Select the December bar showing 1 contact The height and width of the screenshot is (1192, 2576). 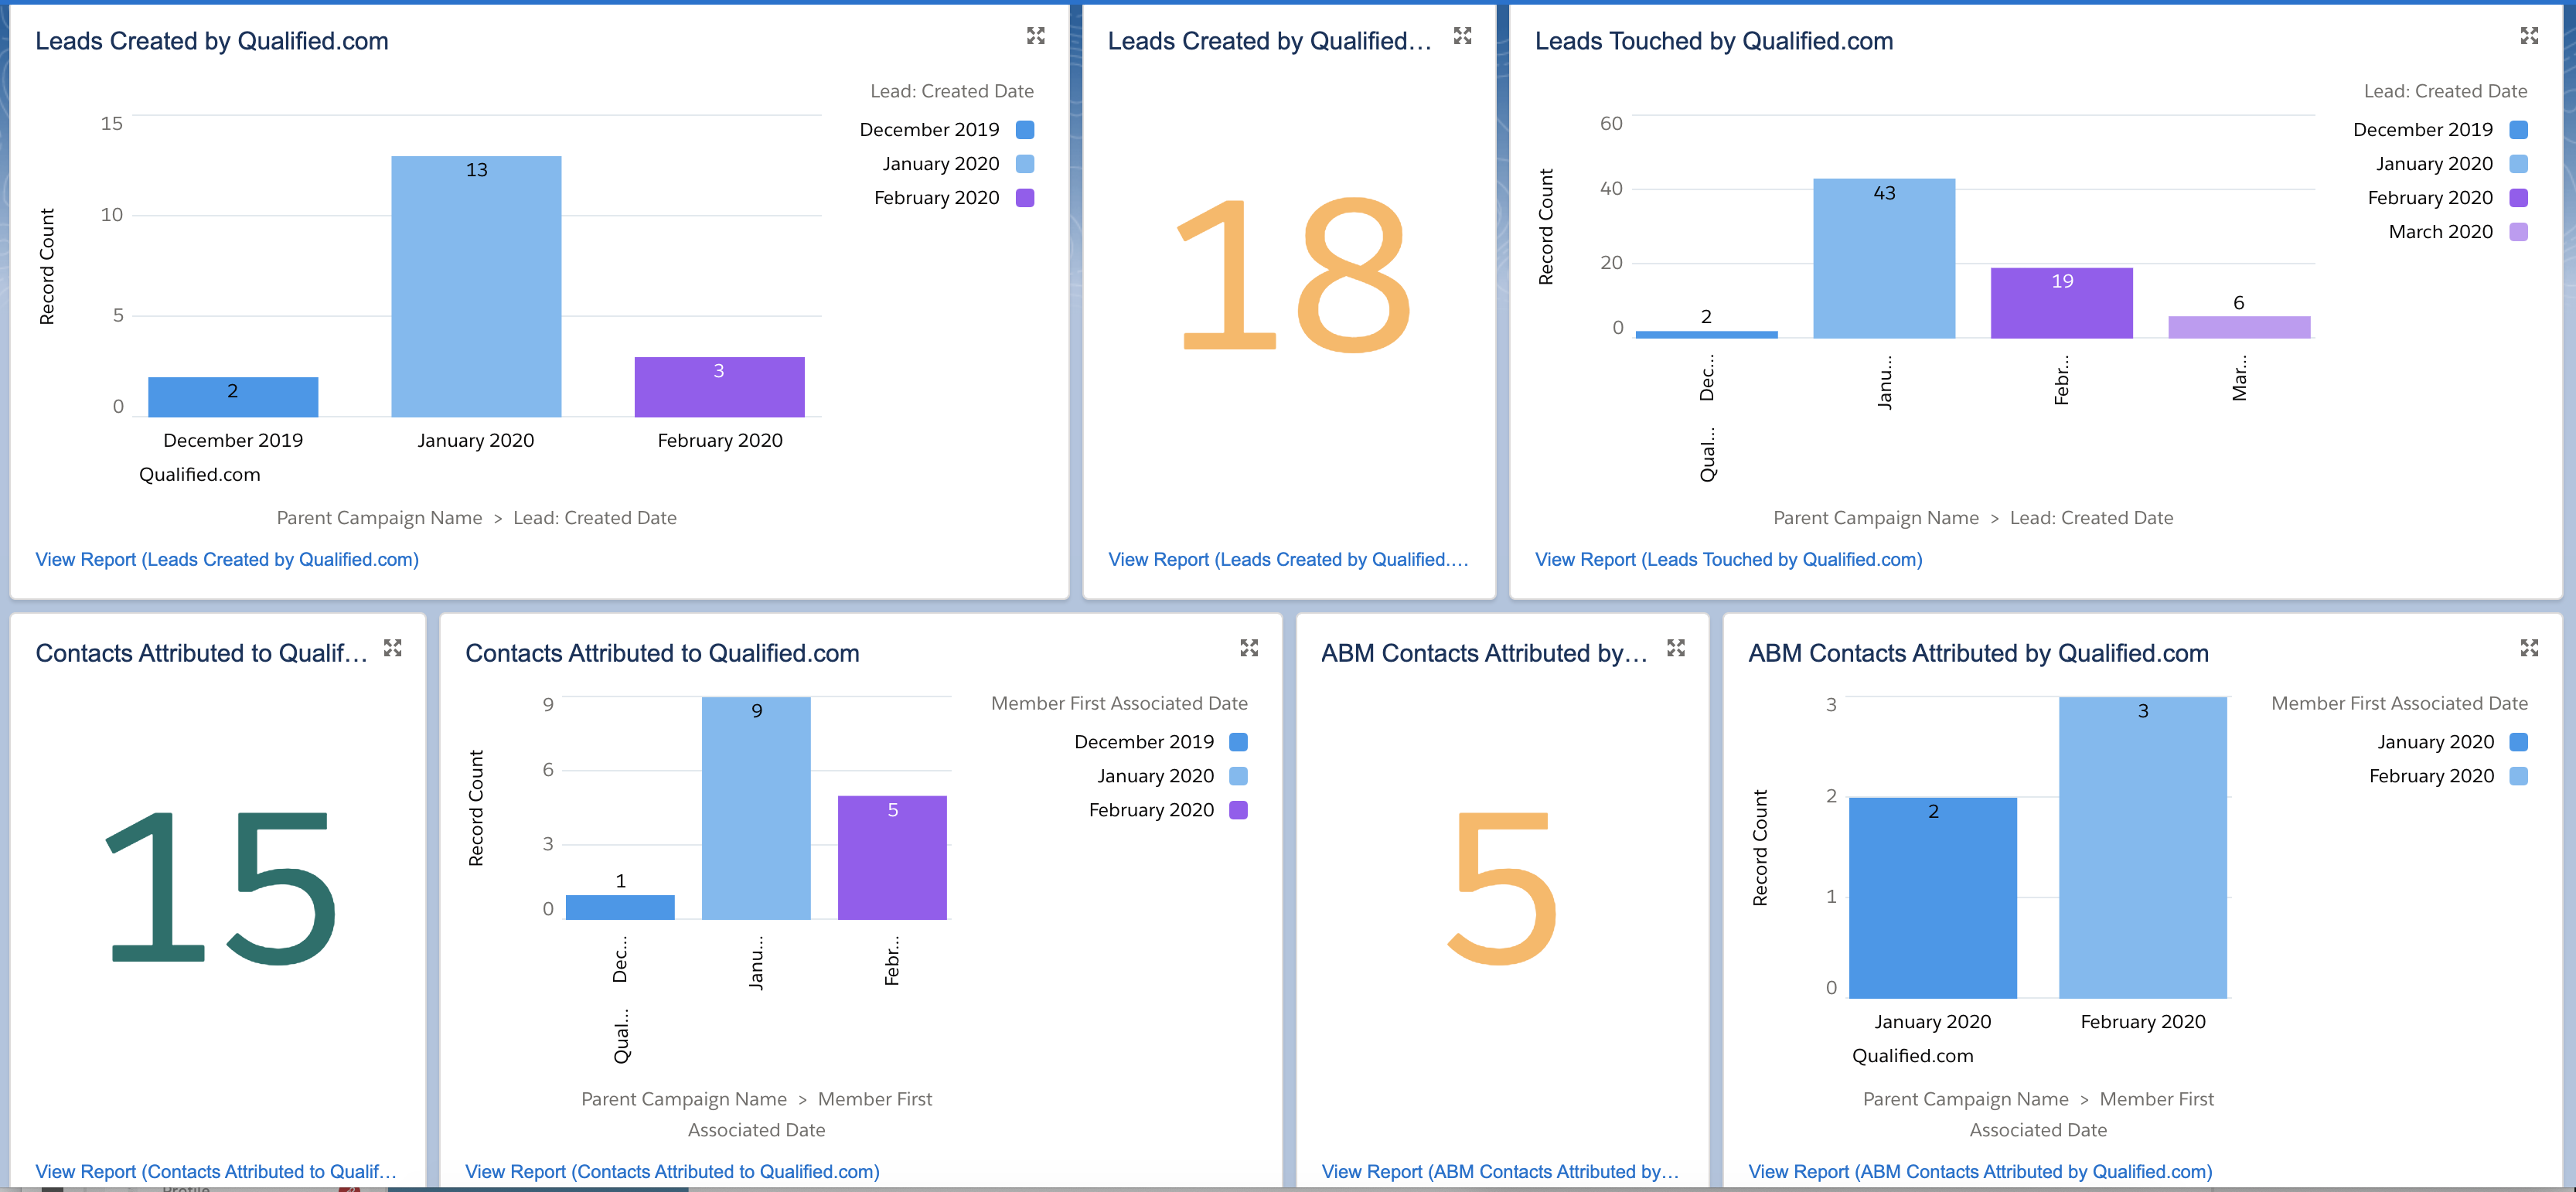coord(620,907)
